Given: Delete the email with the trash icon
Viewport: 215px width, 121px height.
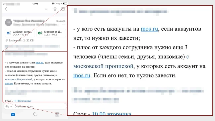Looking at the screenshot, I should coord(55,9).
